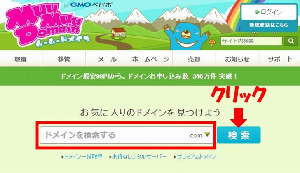Image resolution: width=300 pixels, height=173 pixels.
Task: Click the small house illustration
Action: click(118, 33)
